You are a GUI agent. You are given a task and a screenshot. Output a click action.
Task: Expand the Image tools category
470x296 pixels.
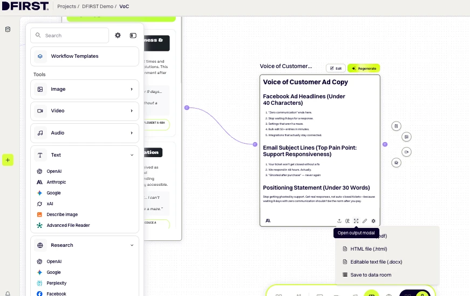click(85, 89)
